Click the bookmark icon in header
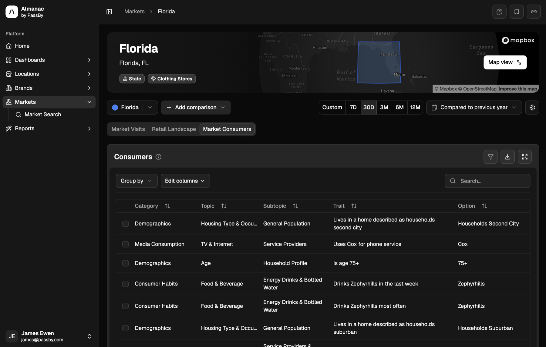The height and width of the screenshot is (347, 546). pos(517,12)
